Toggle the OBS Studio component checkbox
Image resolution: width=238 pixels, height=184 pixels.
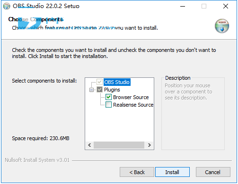pos(99,82)
